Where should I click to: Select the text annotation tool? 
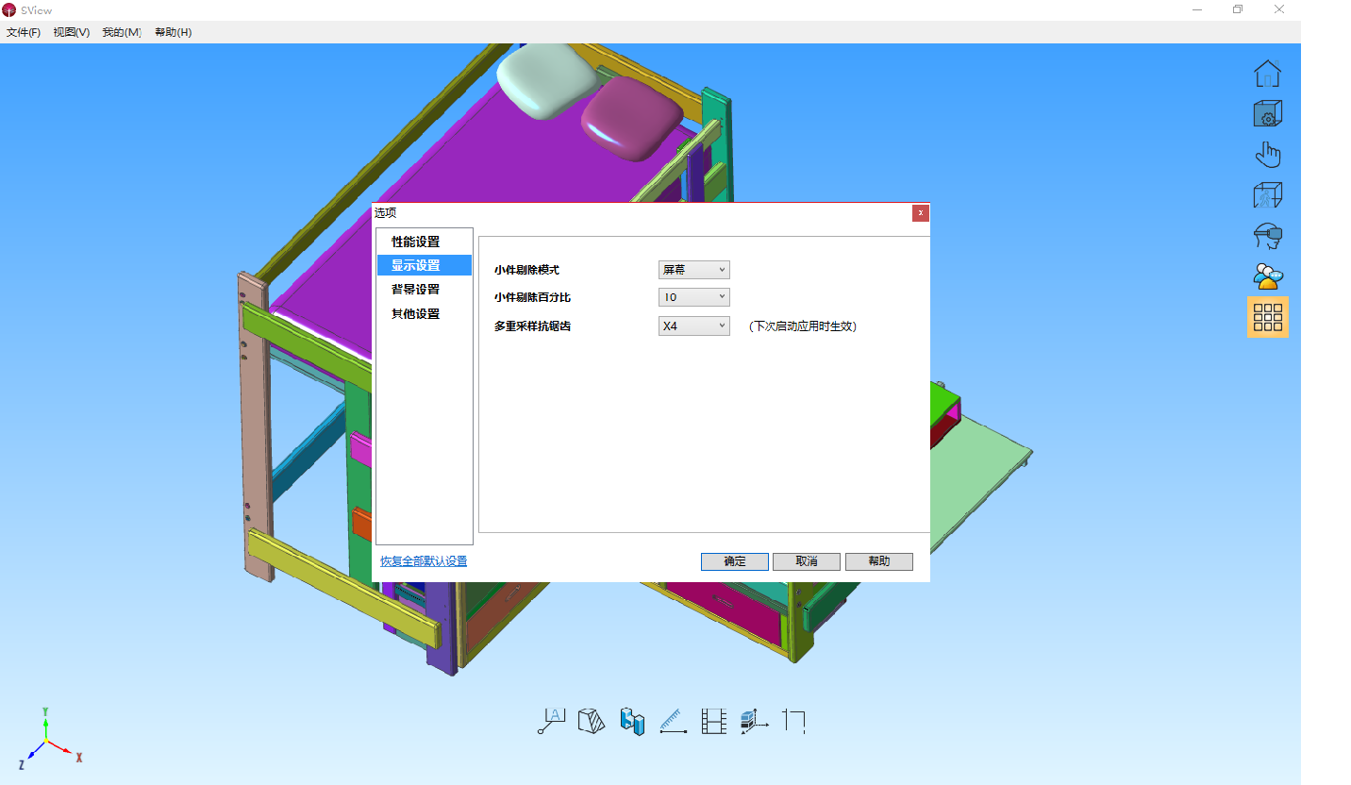(x=551, y=721)
